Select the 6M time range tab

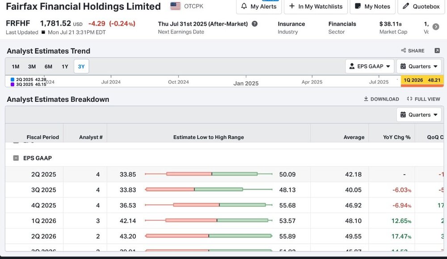[48, 67]
